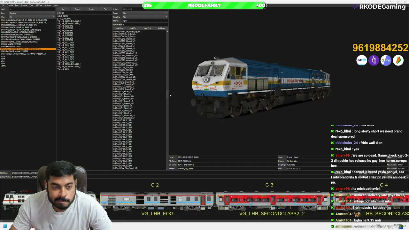Click the Flip unit button
Viewport: 409px width, 230px height.
105,9
